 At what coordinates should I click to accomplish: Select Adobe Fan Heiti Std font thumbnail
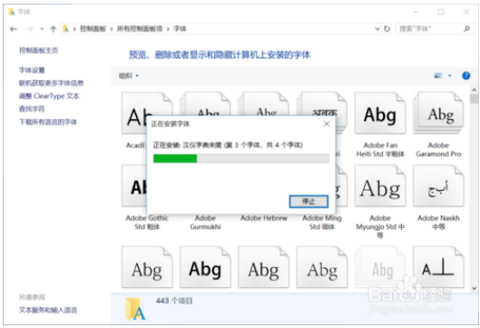[x=380, y=114]
